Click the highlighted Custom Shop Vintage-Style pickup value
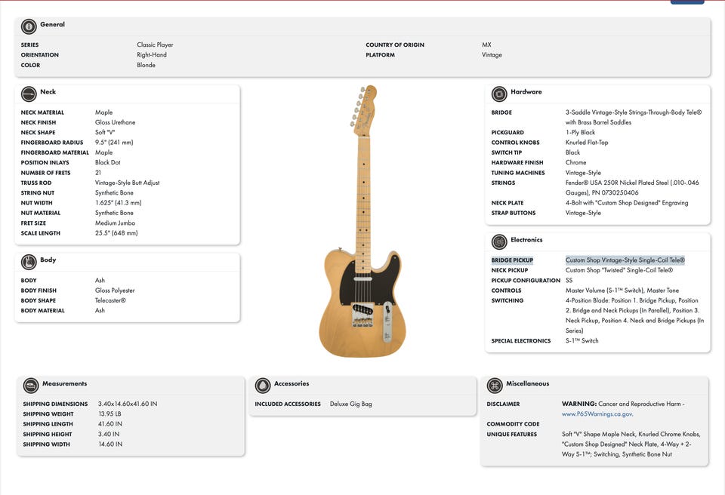Viewport: 725px width, 495px height. (625, 260)
